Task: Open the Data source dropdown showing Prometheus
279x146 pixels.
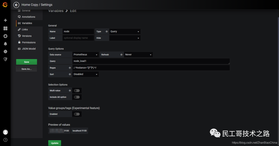Action: pyautogui.click(x=86, y=55)
